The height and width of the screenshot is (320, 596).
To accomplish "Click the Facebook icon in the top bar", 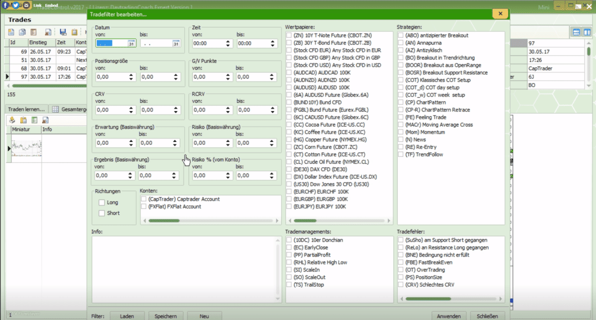I will coord(4,5).
